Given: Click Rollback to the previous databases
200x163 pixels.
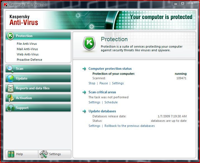Looking at the screenshot, I should (130, 126).
